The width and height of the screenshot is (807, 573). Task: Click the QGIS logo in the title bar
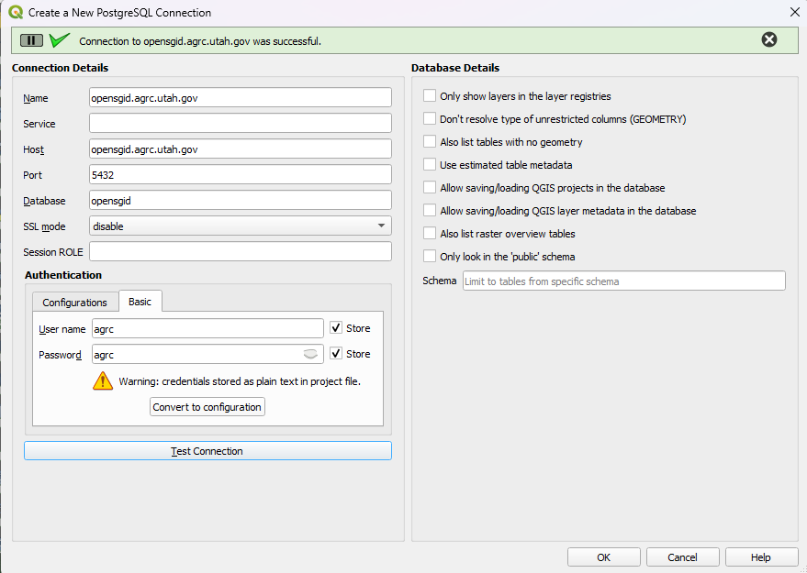click(16, 12)
